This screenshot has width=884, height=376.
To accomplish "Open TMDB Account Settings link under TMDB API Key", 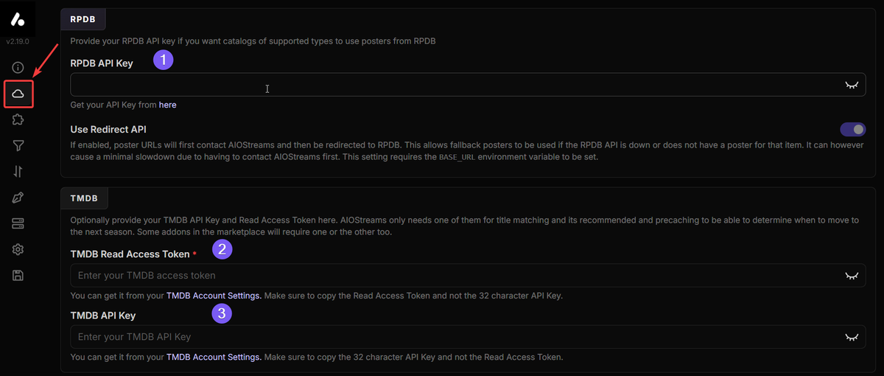I will coord(214,357).
